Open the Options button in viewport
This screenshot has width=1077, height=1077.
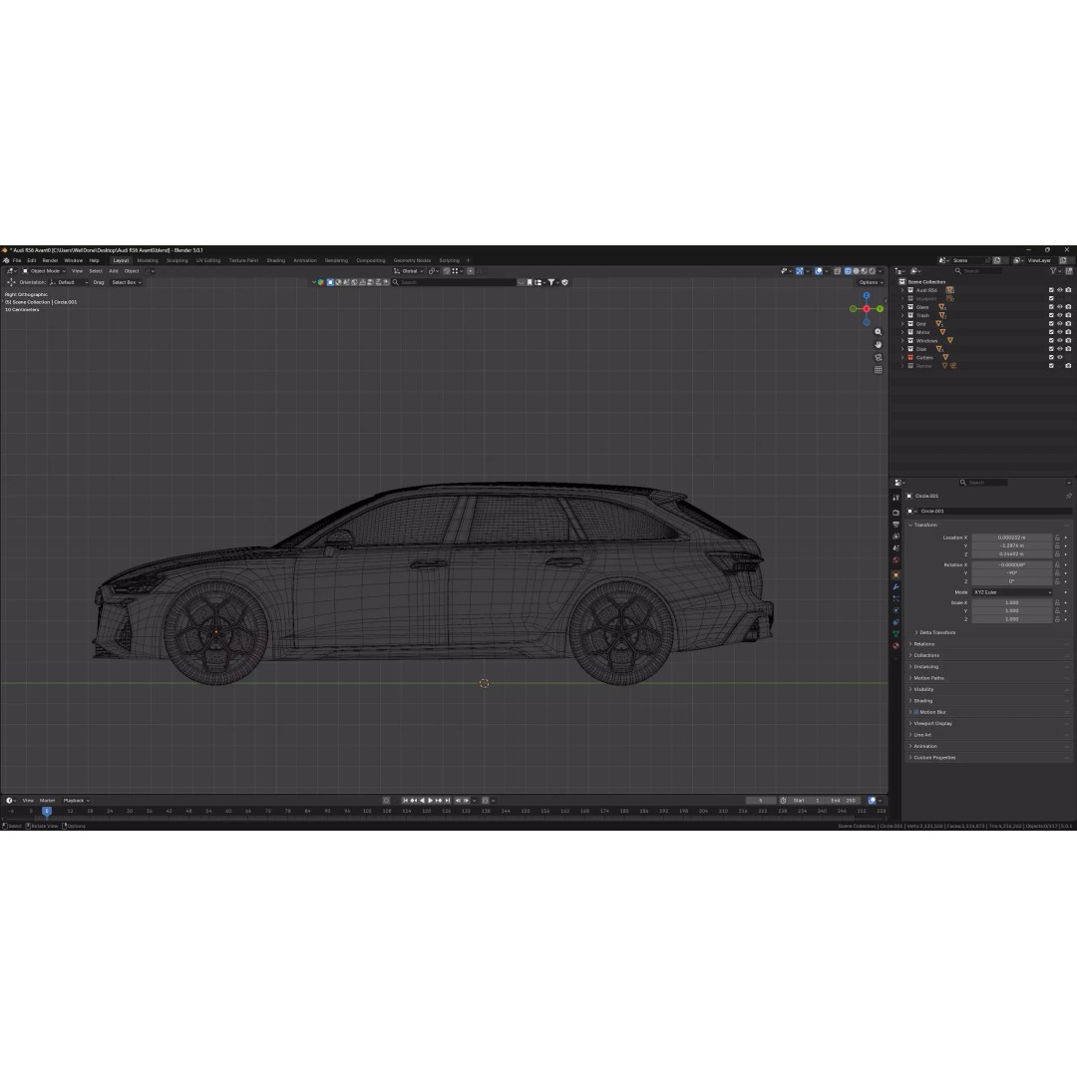pyautogui.click(x=871, y=282)
